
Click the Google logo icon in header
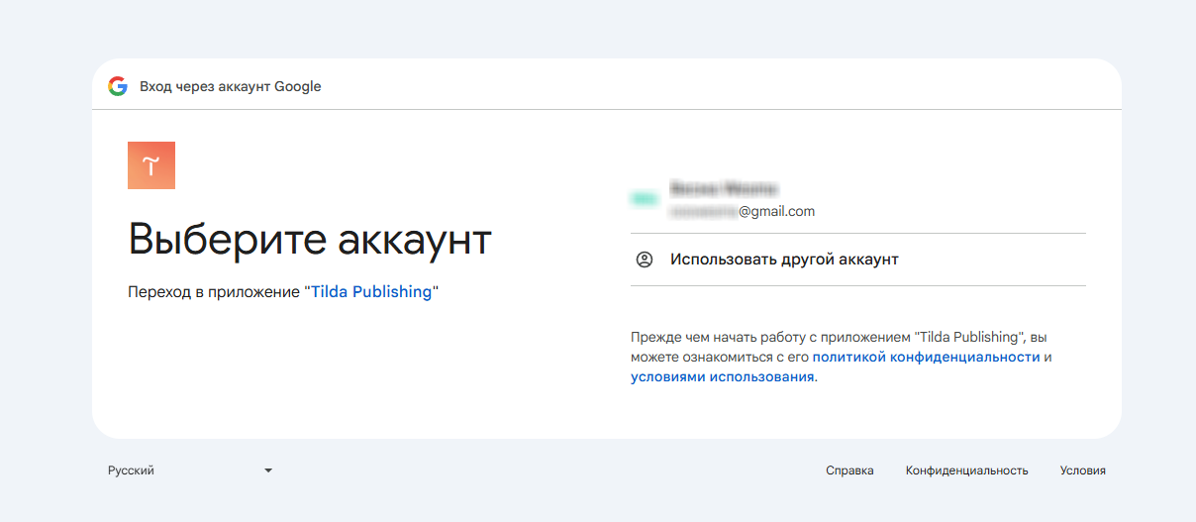pyautogui.click(x=118, y=86)
